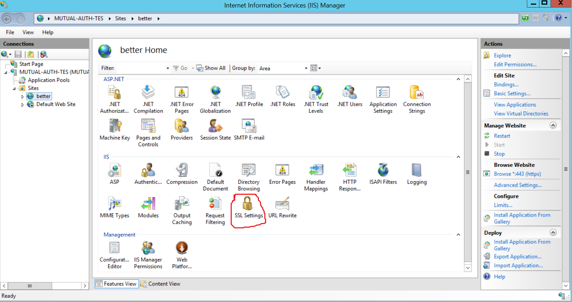Open Advanced Settings link
The image size is (572, 302).
518,185
